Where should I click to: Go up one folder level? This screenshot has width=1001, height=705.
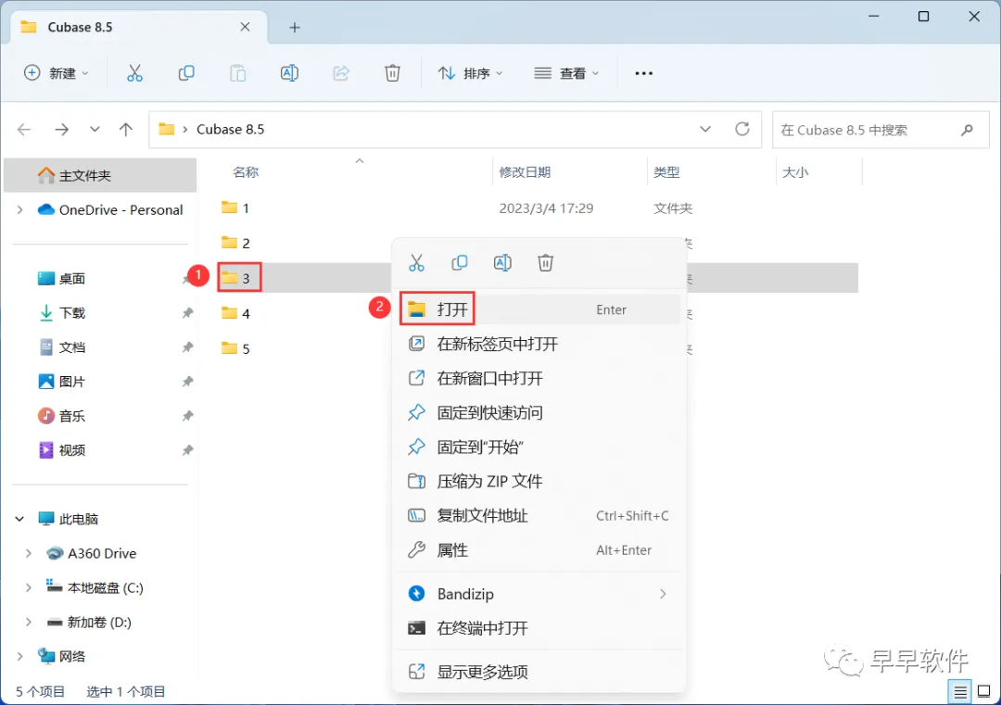pyautogui.click(x=126, y=130)
